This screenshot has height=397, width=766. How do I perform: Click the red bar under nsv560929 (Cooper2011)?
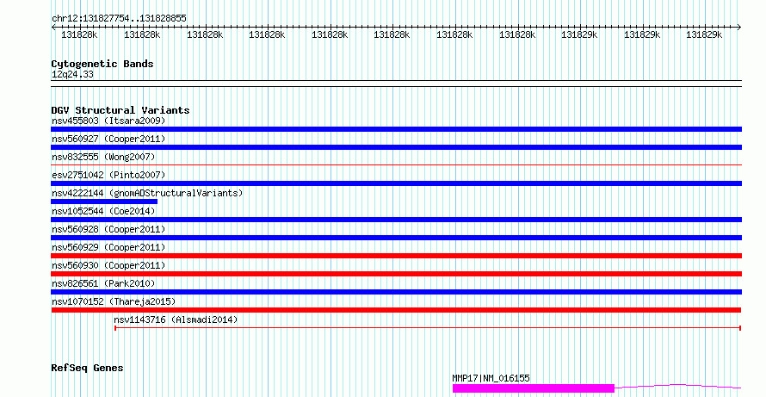click(x=396, y=256)
